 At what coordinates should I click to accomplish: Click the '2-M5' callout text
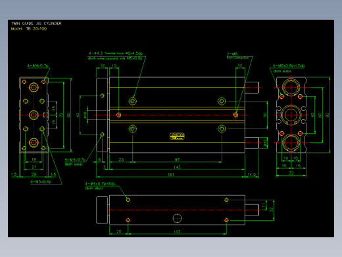(232, 54)
